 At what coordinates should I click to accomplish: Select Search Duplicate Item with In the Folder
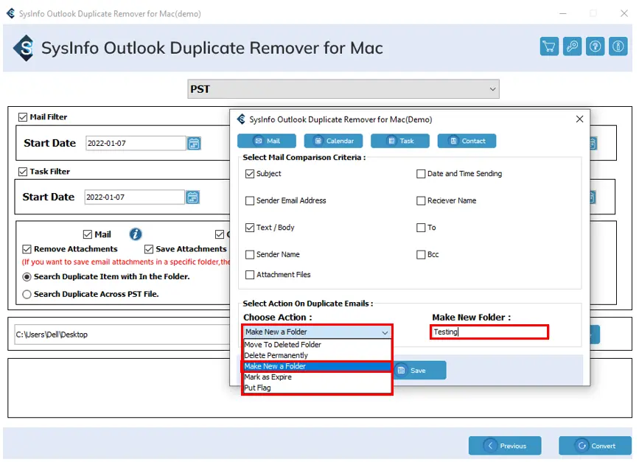click(x=27, y=277)
